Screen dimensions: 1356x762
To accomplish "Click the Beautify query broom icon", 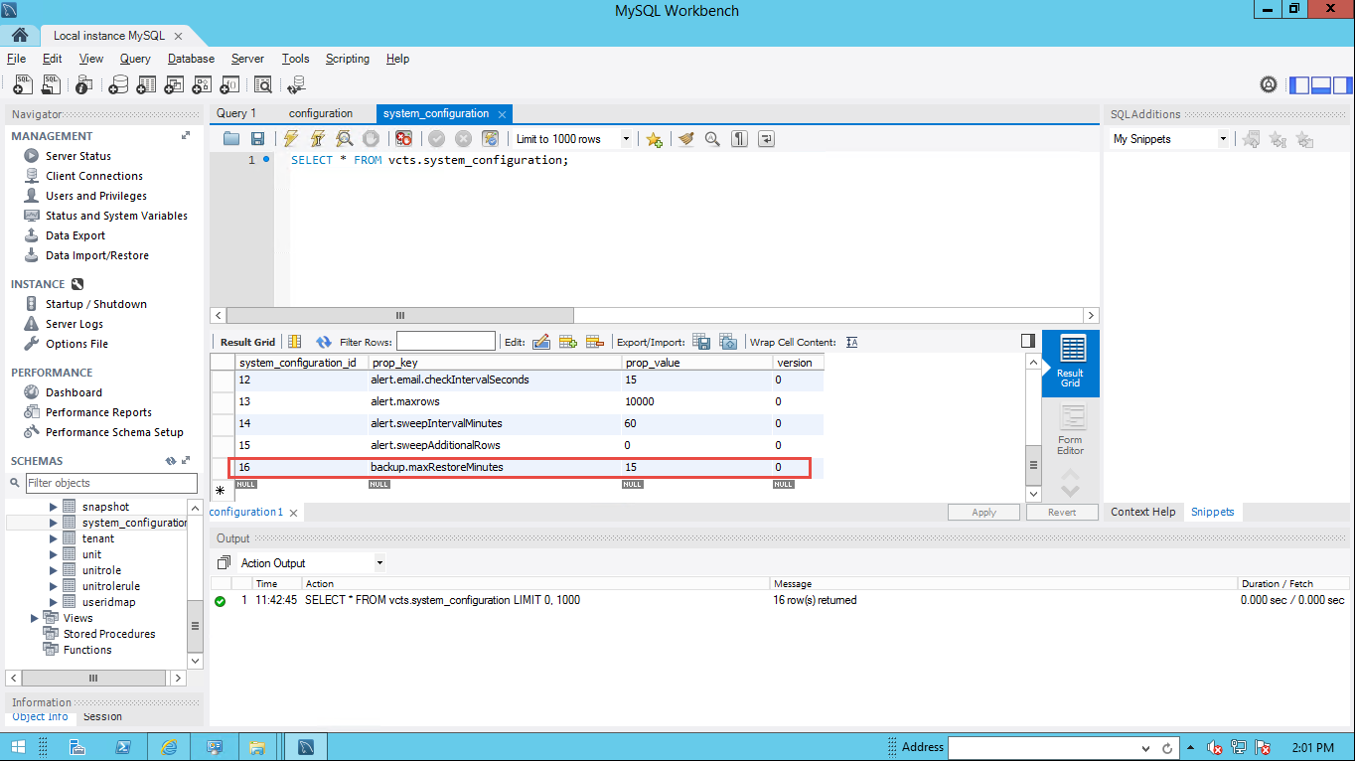I will coord(685,139).
